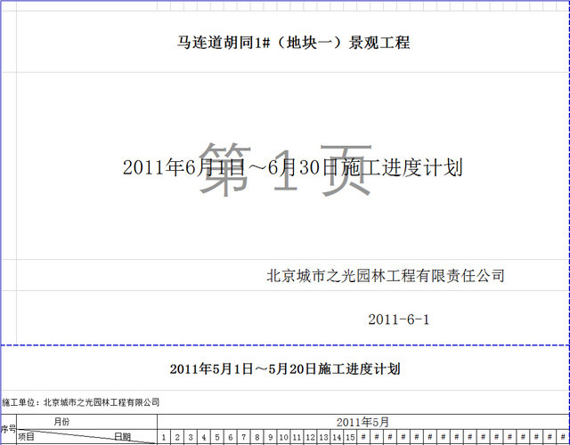Select the day 13 column cell
570x445 pixels.
(323, 437)
